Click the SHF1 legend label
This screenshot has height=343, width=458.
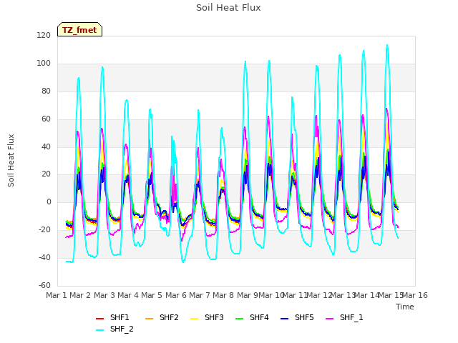tap(120, 317)
